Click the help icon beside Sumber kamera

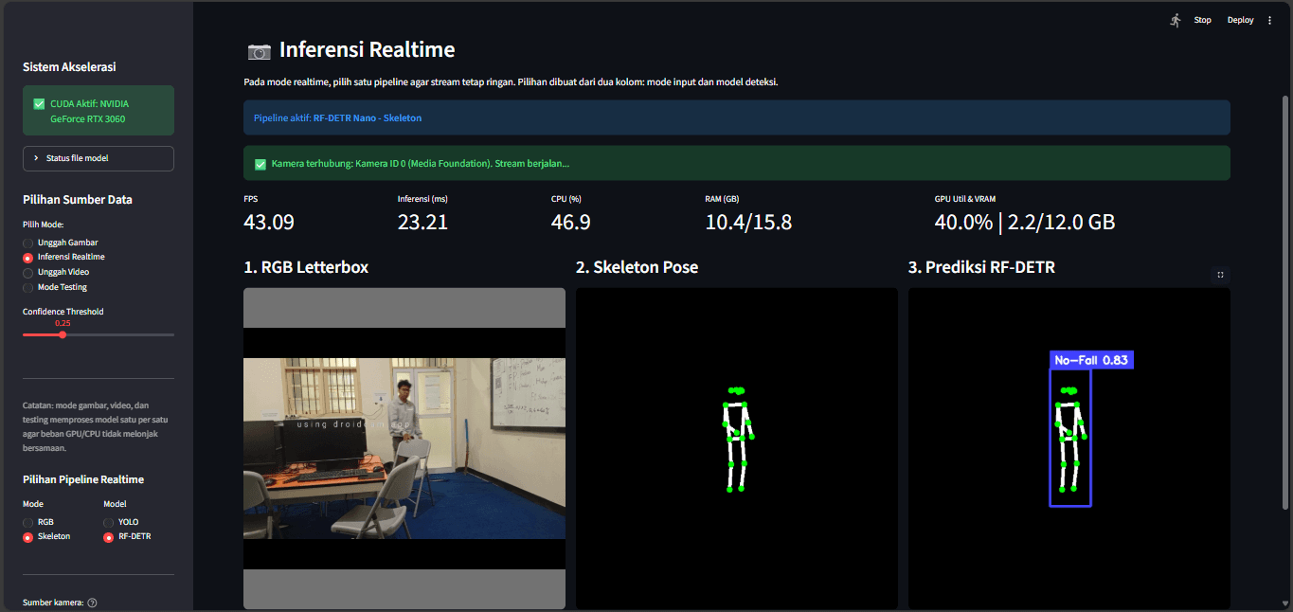(92, 603)
